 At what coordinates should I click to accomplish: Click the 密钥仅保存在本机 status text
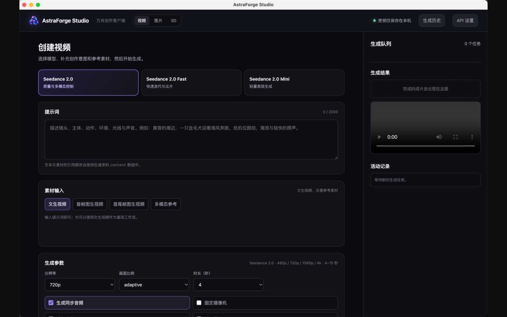click(395, 21)
